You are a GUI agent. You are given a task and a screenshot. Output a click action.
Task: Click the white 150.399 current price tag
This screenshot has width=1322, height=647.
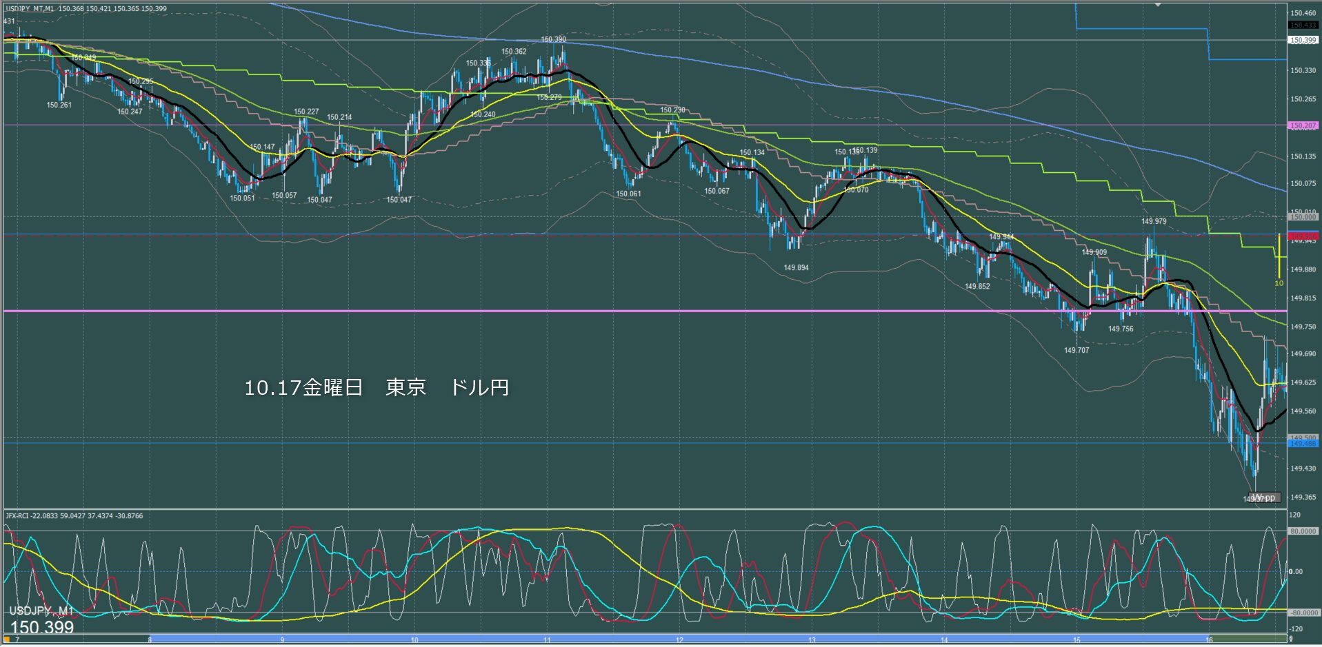pos(1303,41)
